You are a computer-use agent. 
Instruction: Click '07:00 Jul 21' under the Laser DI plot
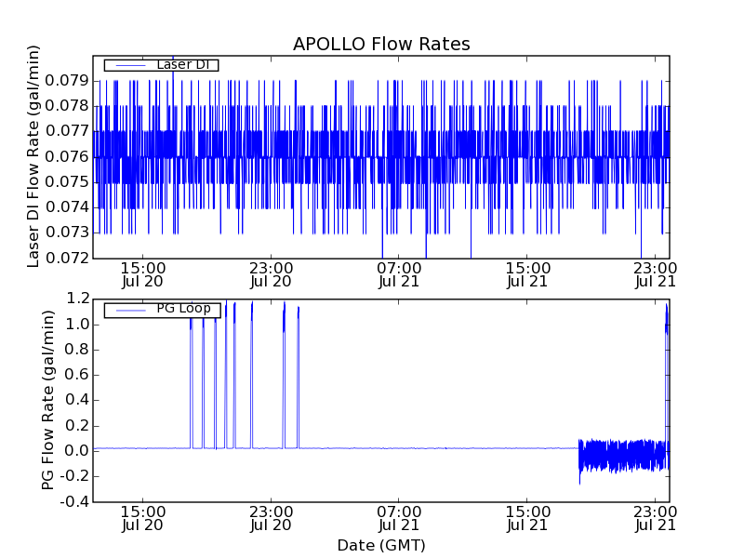coord(399,274)
